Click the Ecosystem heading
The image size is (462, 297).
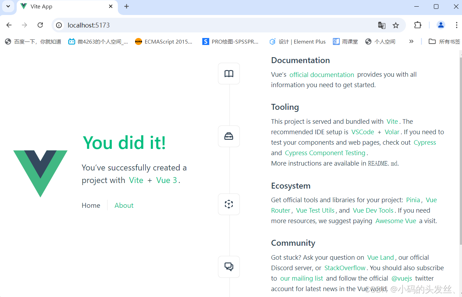(291, 186)
